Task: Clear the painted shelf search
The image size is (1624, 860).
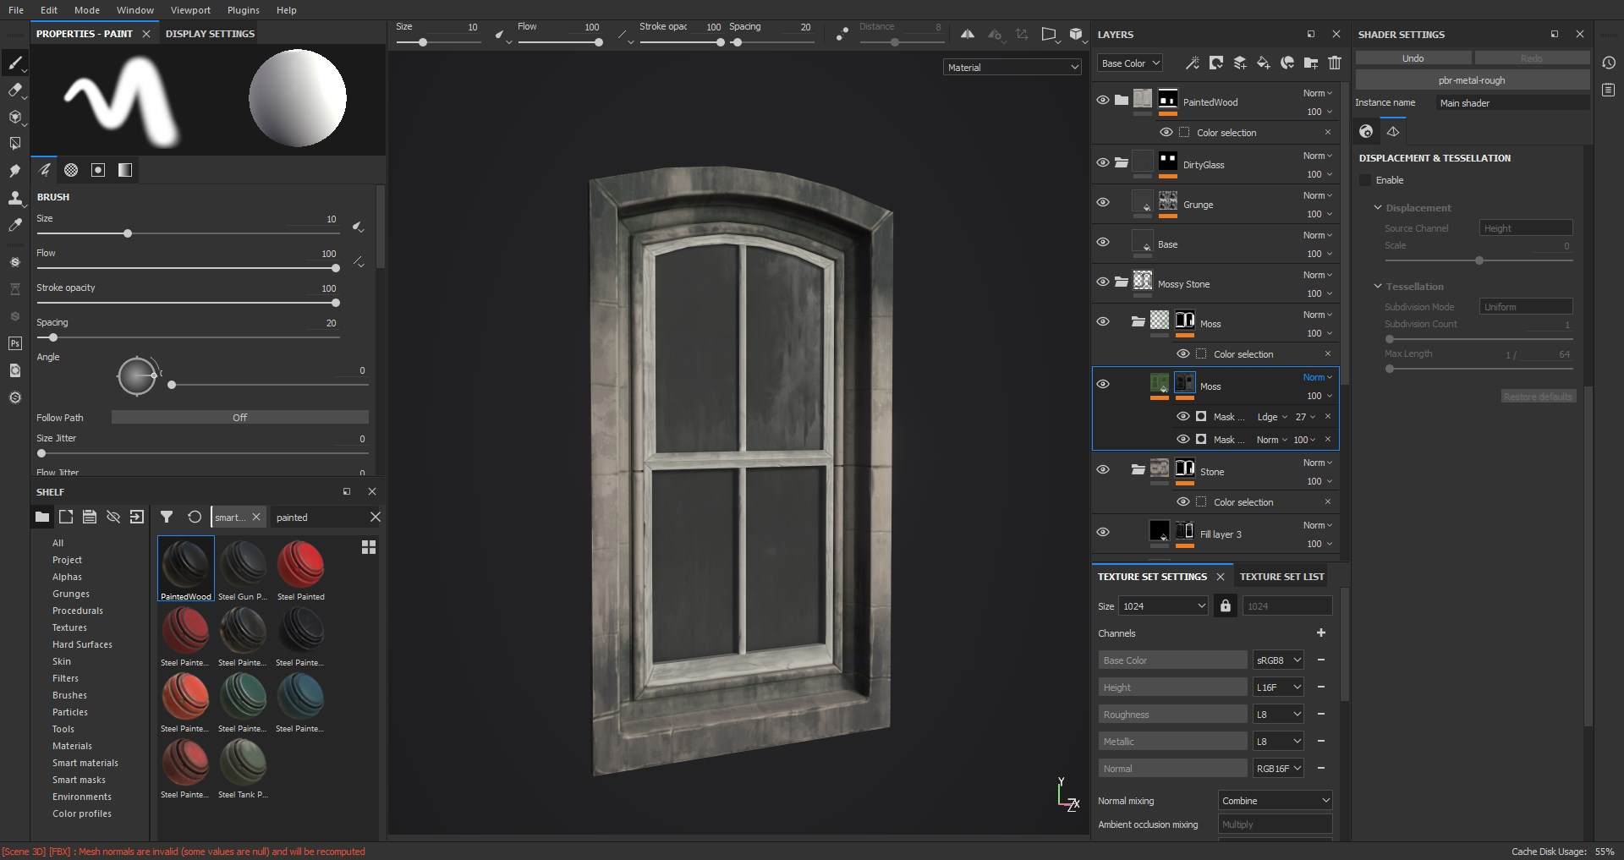Action: 376,517
